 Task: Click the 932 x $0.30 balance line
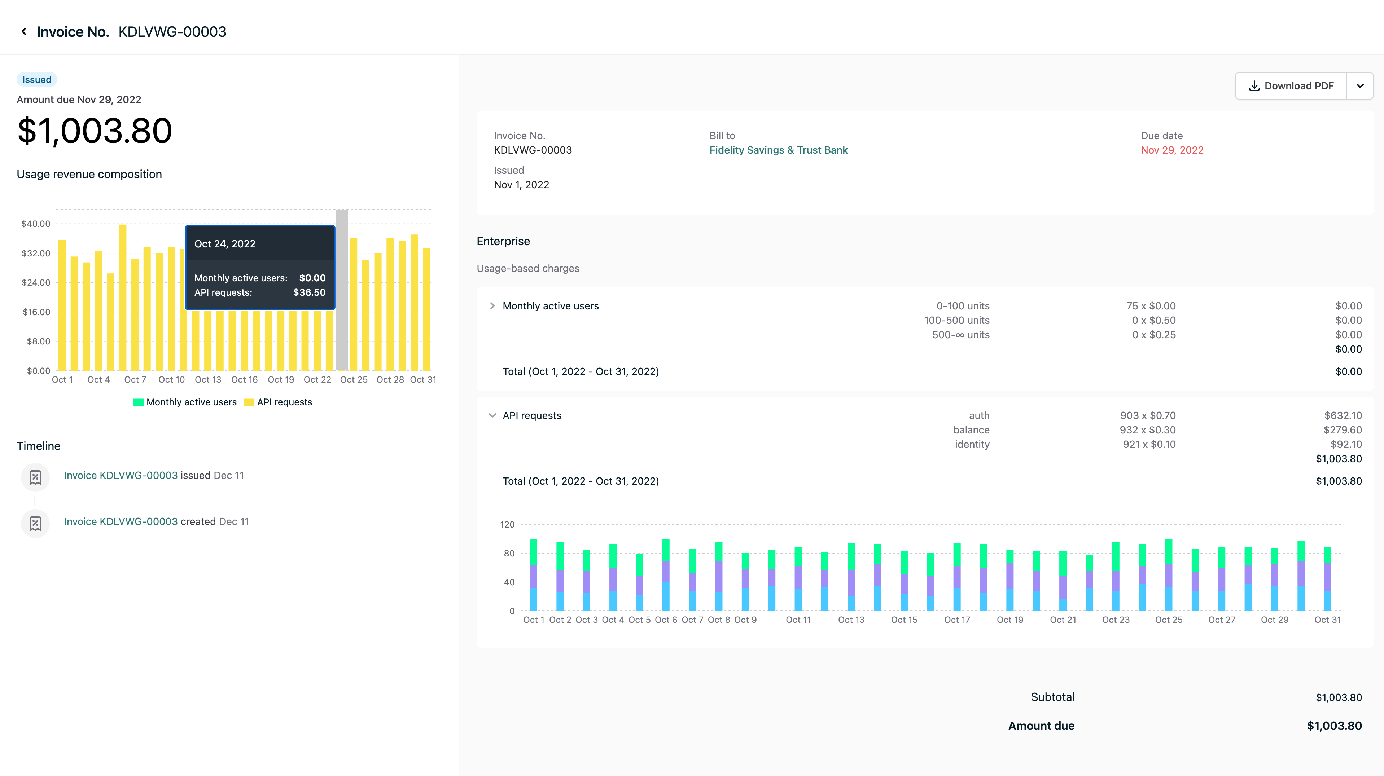pos(1148,429)
